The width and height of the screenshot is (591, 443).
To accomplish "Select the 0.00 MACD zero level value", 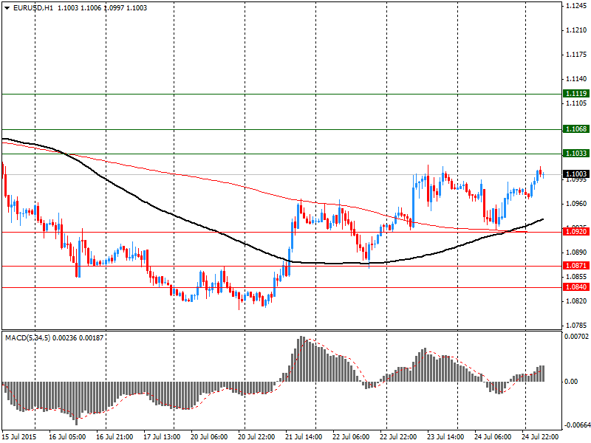I will point(571,382).
